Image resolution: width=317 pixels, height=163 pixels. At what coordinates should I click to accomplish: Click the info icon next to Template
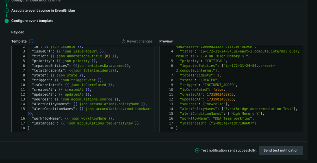point(31,41)
